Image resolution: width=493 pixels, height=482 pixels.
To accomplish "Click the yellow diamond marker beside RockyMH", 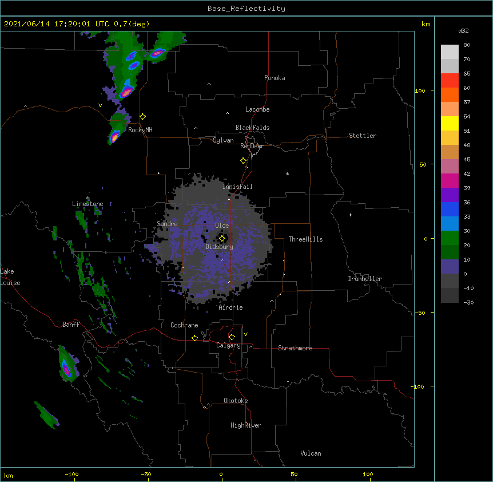I will [143, 117].
